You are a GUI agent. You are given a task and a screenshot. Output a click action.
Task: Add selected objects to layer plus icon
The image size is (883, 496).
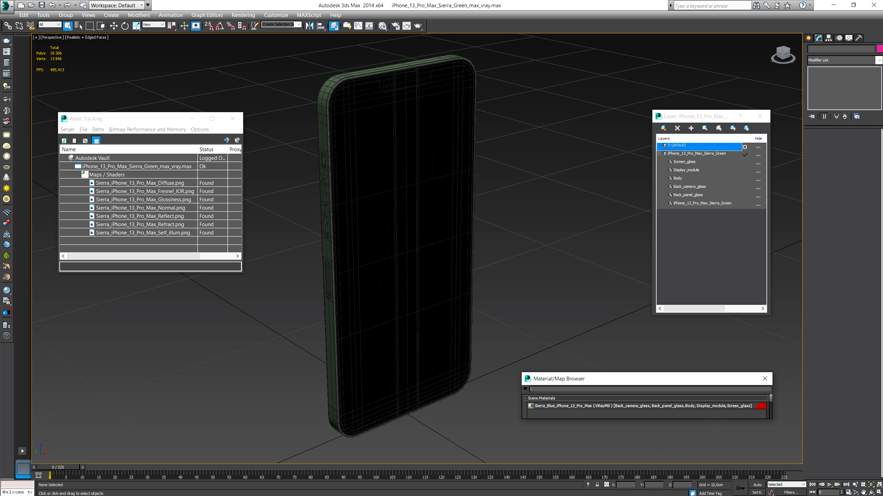pos(691,128)
